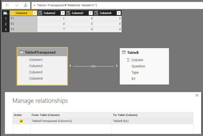Select row number 1
This screenshot has width=203, height=136.
pos(6,18)
